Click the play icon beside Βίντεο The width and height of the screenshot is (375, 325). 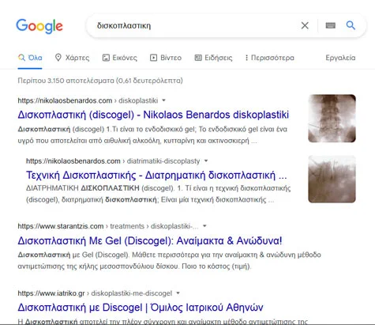tap(153, 58)
